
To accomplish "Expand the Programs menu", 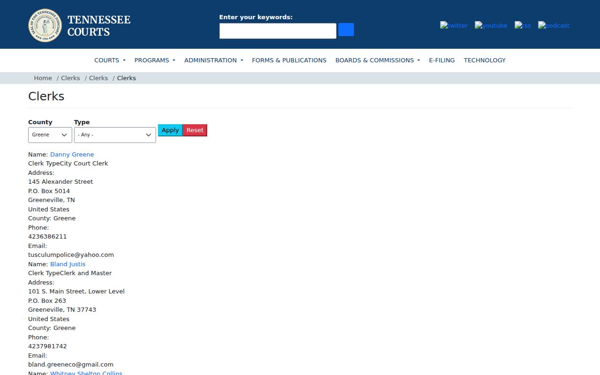I will pyautogui.click(x=155, y=60).
